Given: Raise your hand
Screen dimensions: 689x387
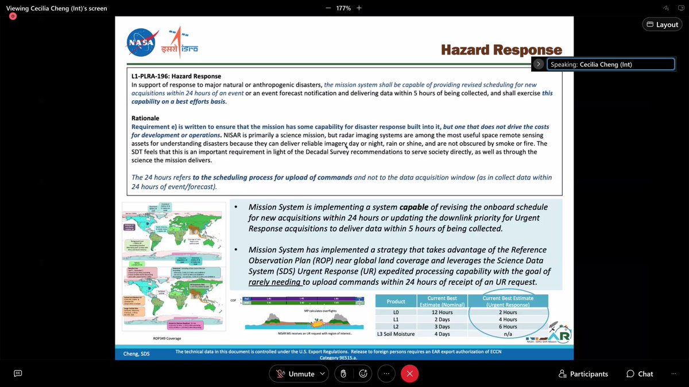Looking at the screenshot, I should coord(343,374).
